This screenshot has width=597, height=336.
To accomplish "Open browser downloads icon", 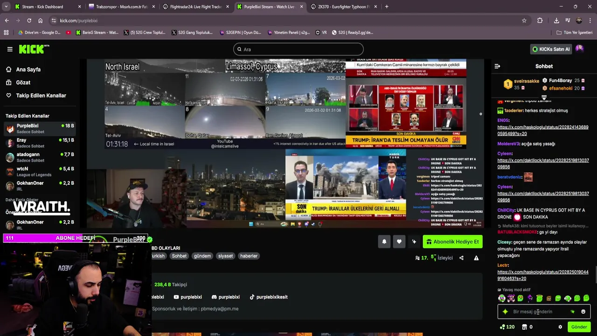I will 556,21.
